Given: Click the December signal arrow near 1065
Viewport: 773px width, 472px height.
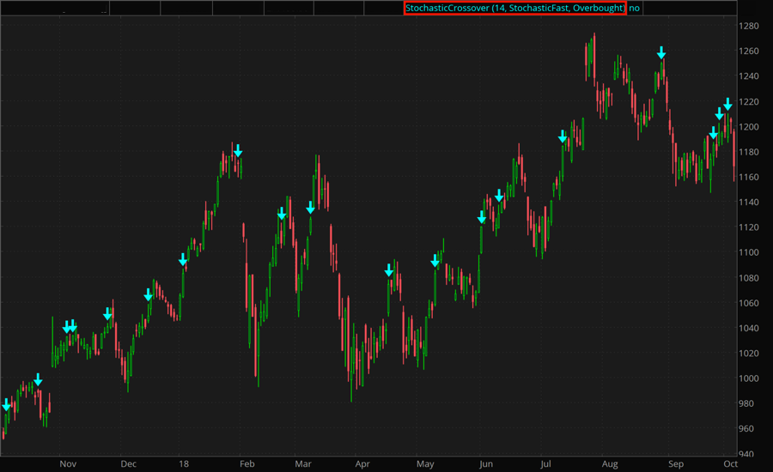Looking at the screenshot, I should pyautogui.click(x=149, y=295).
